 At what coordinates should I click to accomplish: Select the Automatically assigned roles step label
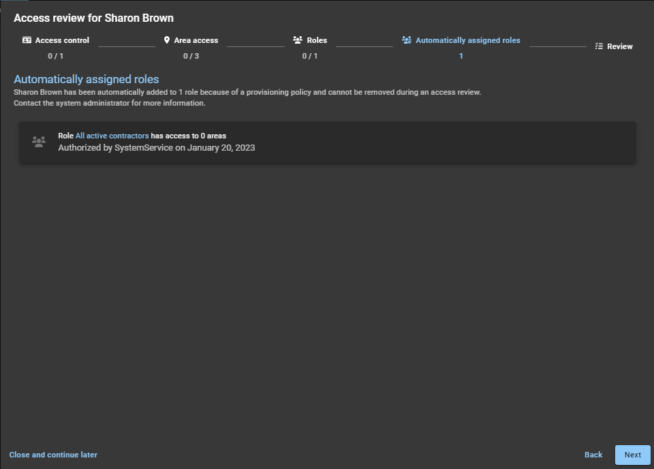(467, 40)
